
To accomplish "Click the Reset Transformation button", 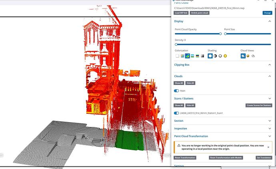I will point(185,158).
